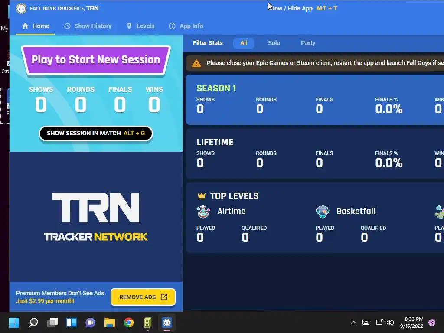The width and height of the screenshot is (444, 333).
Task: Click the session Finals count
Action: [x=120, y=104]
